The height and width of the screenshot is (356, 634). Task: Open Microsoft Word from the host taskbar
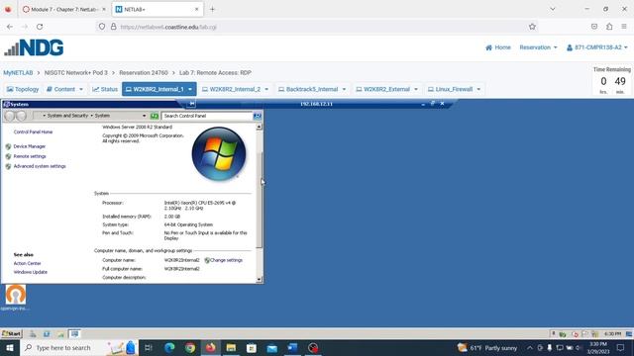(292, 347)
